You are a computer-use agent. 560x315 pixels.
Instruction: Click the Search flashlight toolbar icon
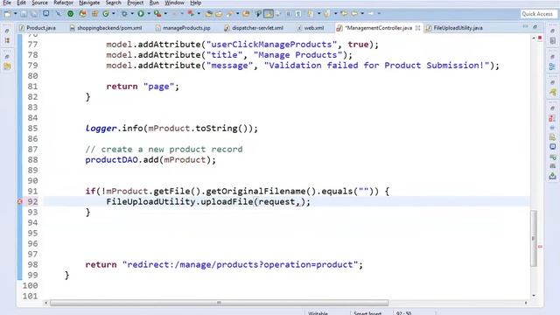click(229, 14)
